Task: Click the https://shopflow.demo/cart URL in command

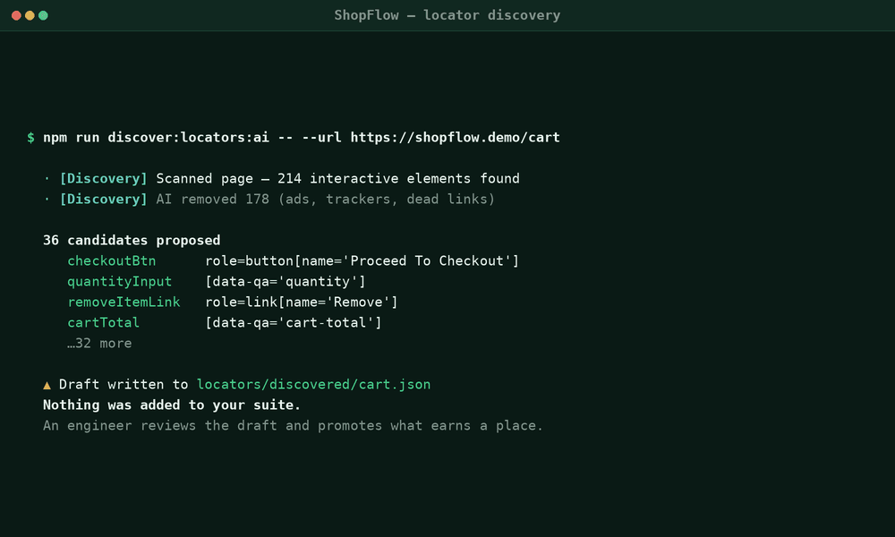Action: (455, 138)
